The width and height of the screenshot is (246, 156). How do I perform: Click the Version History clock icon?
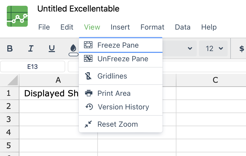click(x=89, y=107)
